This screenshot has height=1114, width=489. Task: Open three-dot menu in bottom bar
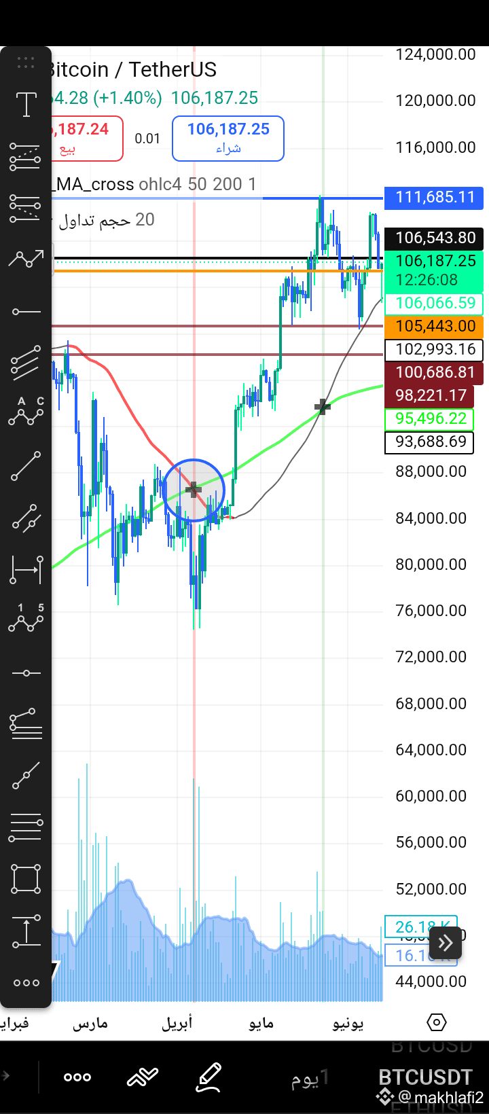(x=77, y=1077)
